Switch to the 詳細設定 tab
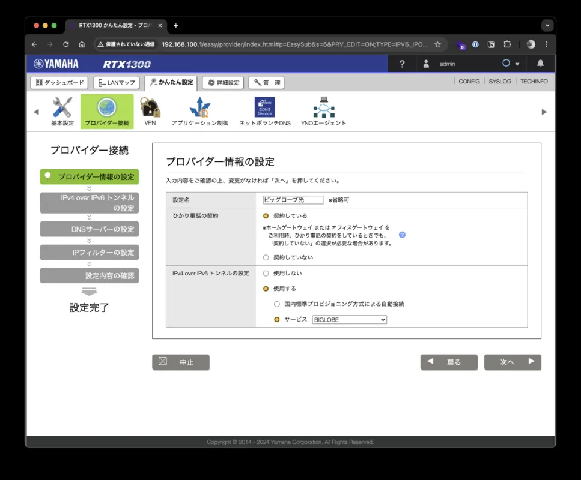The image size is (581, 480). point(223,82)
